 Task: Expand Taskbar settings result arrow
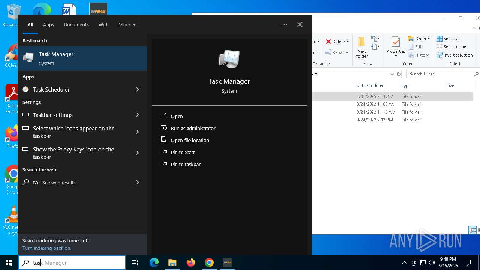[137, 115]
